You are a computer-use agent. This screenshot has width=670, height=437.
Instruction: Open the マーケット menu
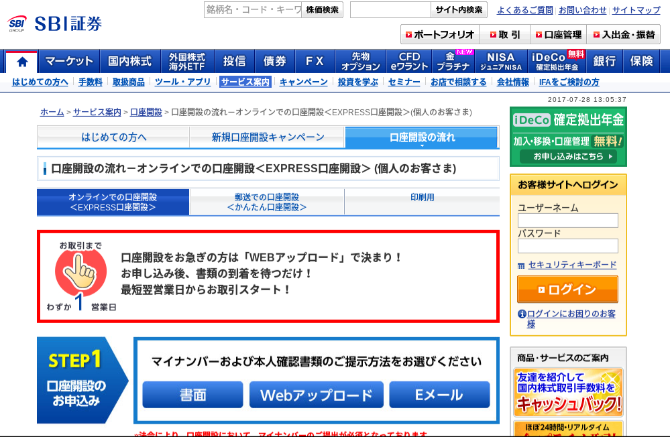coord(69,62)
